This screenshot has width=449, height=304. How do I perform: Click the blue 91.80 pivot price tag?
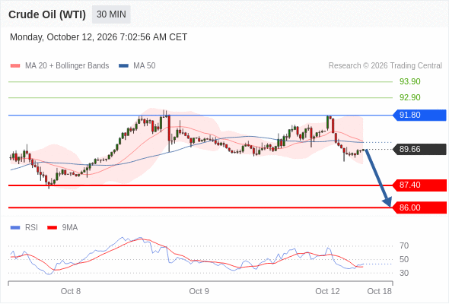(419, 115)
